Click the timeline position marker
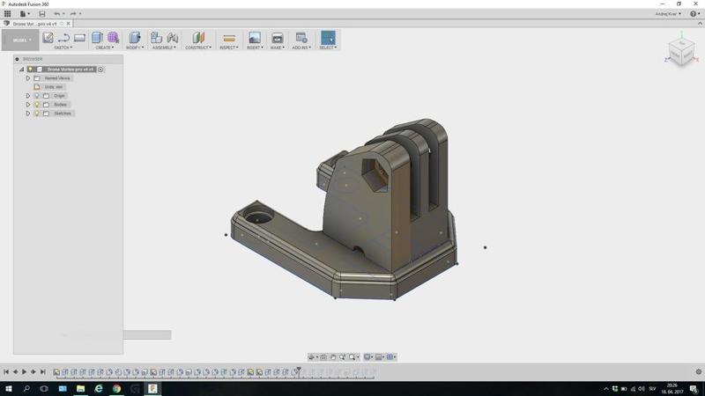The image size is (705, 396). pyautogui.click(x=299, y=370)
